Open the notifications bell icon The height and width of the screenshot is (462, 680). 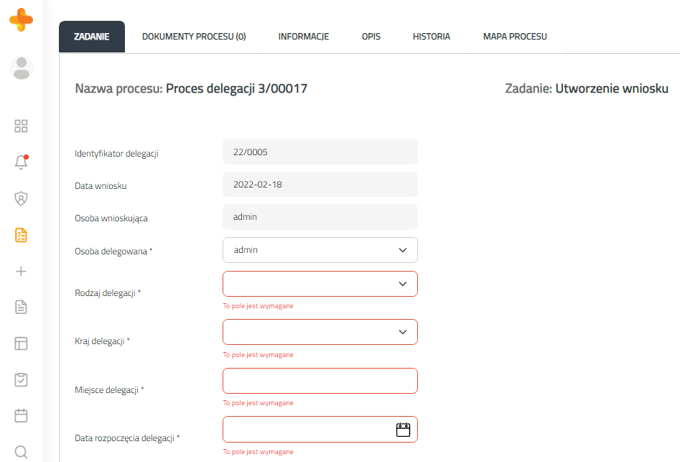(x=22, y=162)
